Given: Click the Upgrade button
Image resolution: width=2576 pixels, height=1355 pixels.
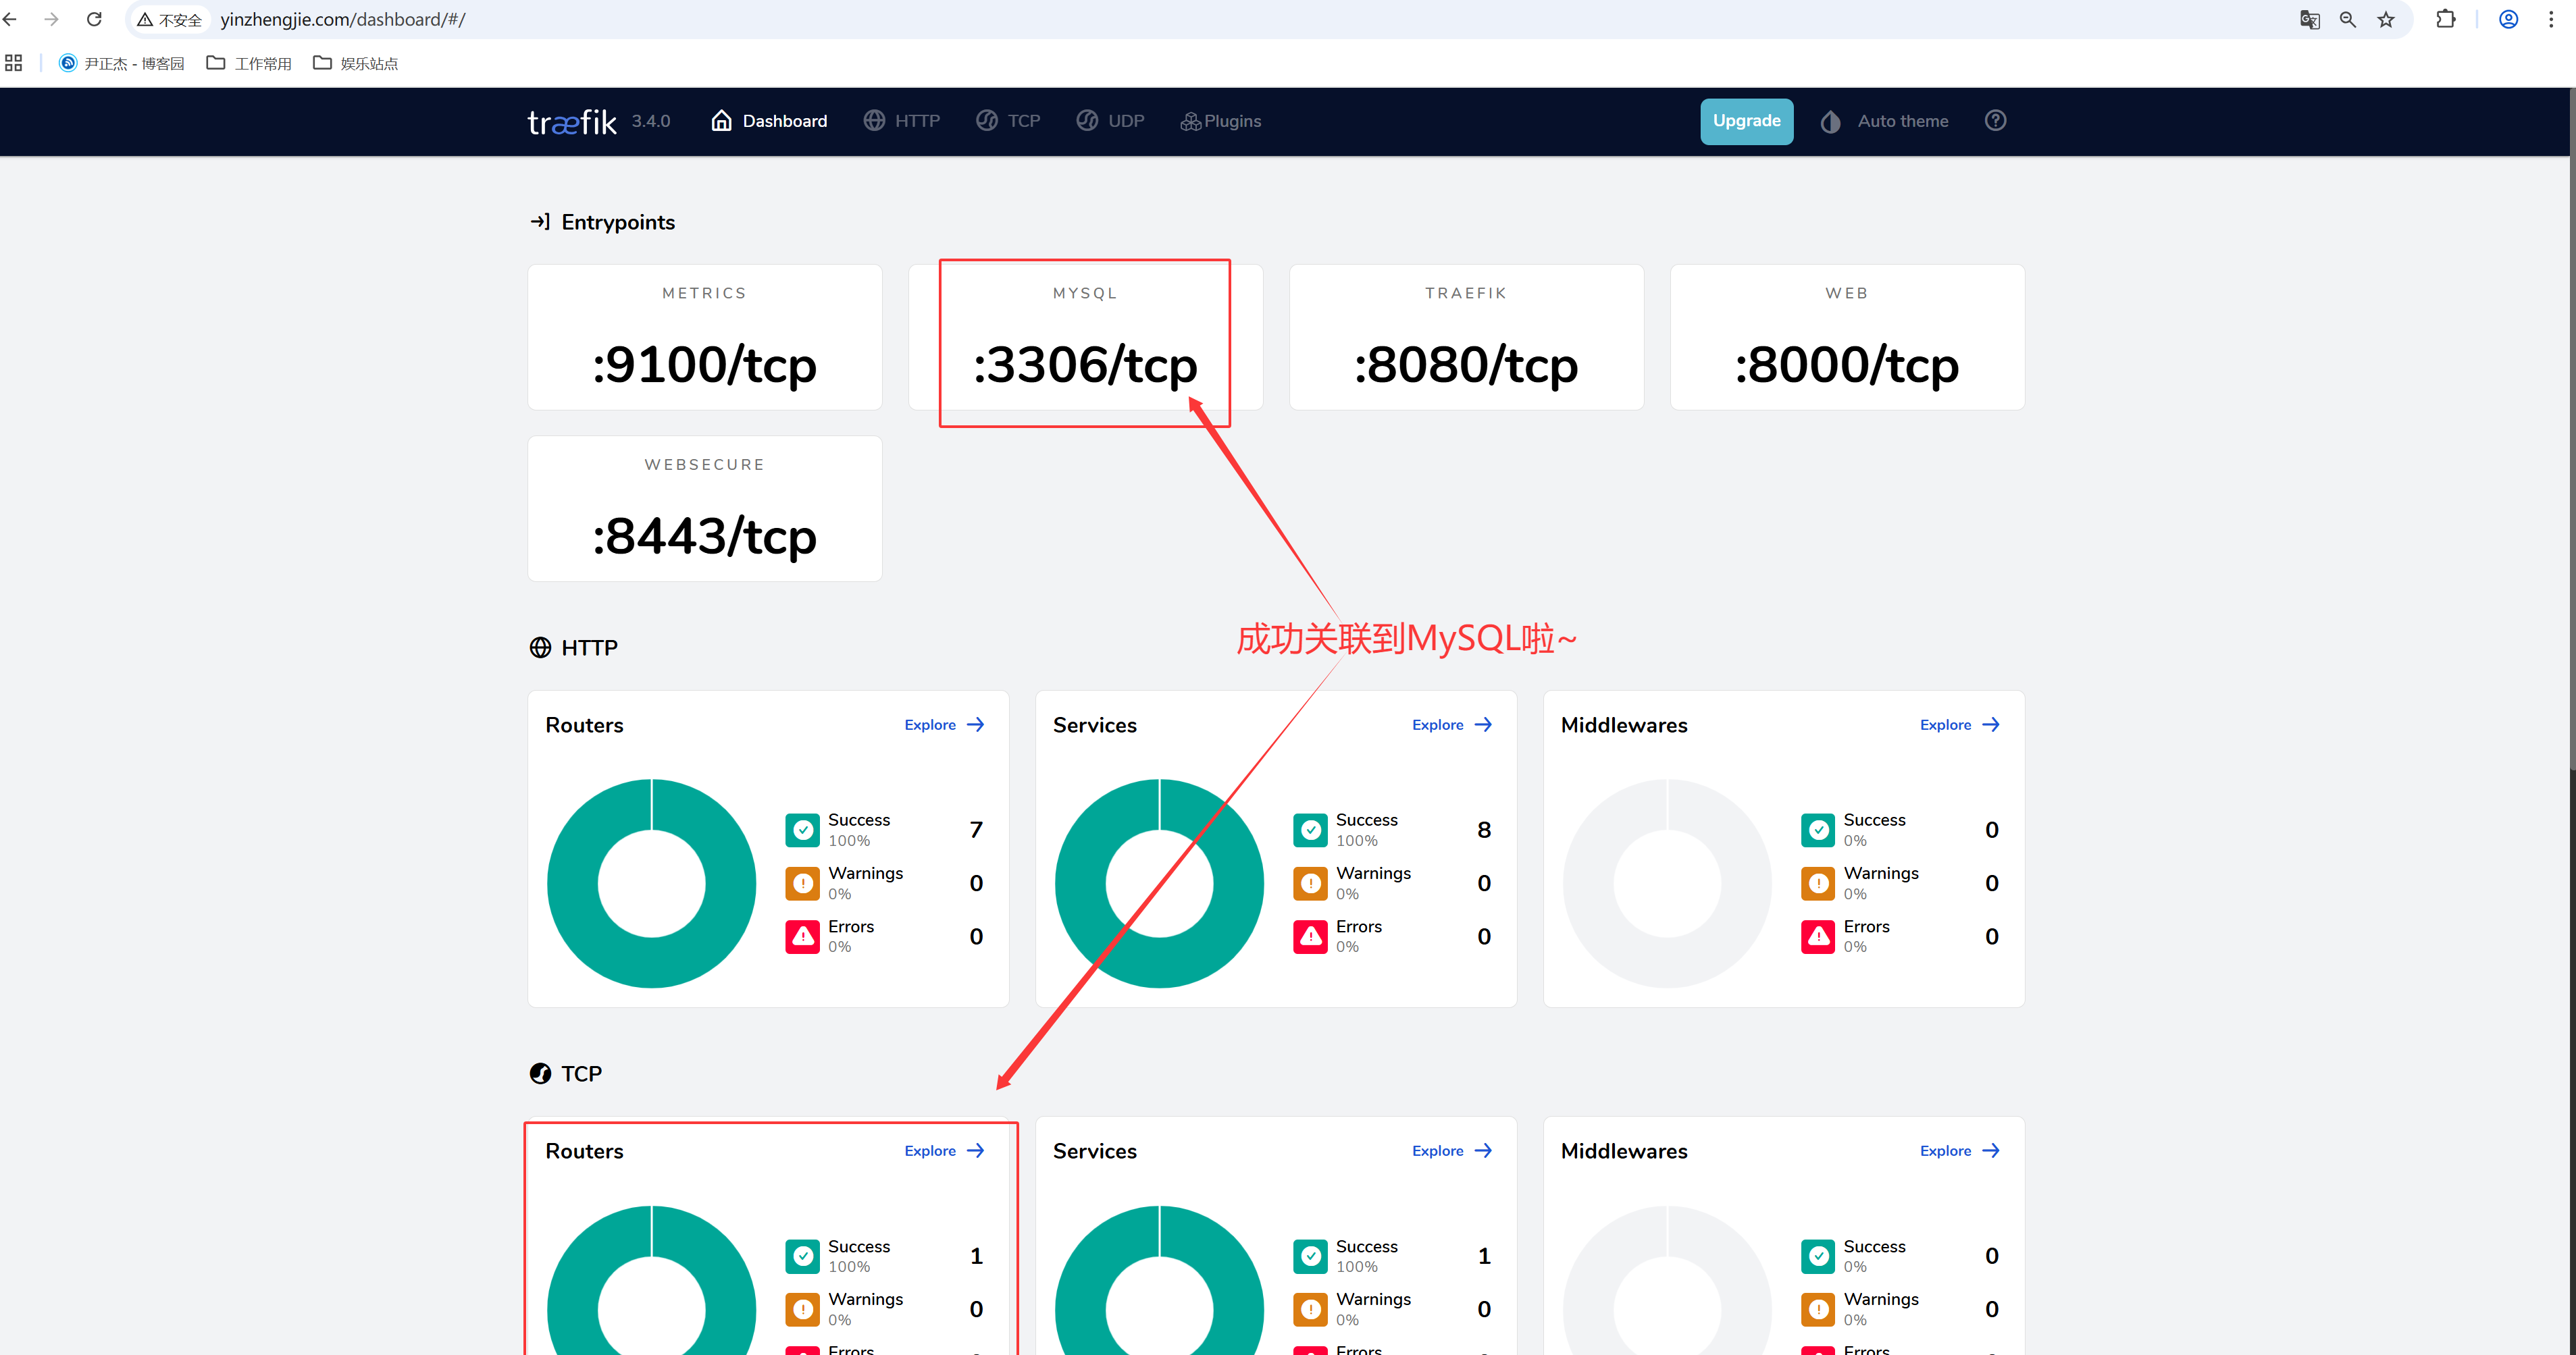Looking at the screenshot, I should click(x=1746, y=121).
